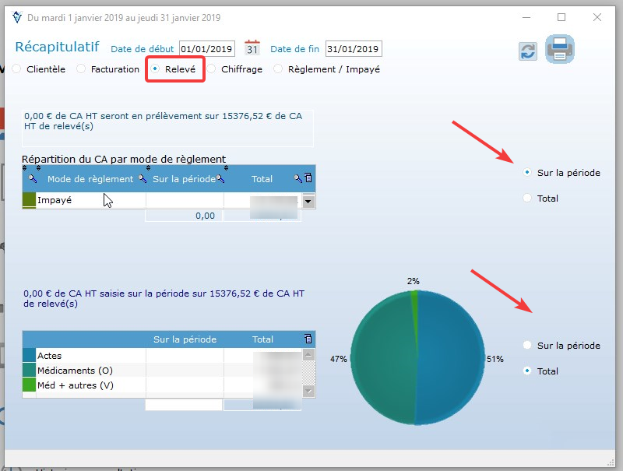Open the payment-mode table menu icon
This screenshot has height=471, width=623.
tap(308, 178)
